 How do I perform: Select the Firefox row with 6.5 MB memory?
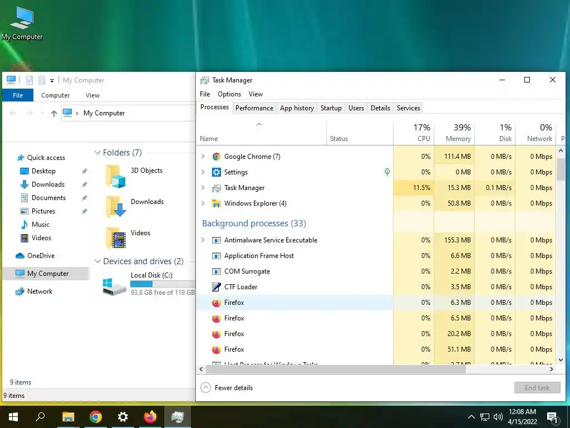[x=376, y=318]
